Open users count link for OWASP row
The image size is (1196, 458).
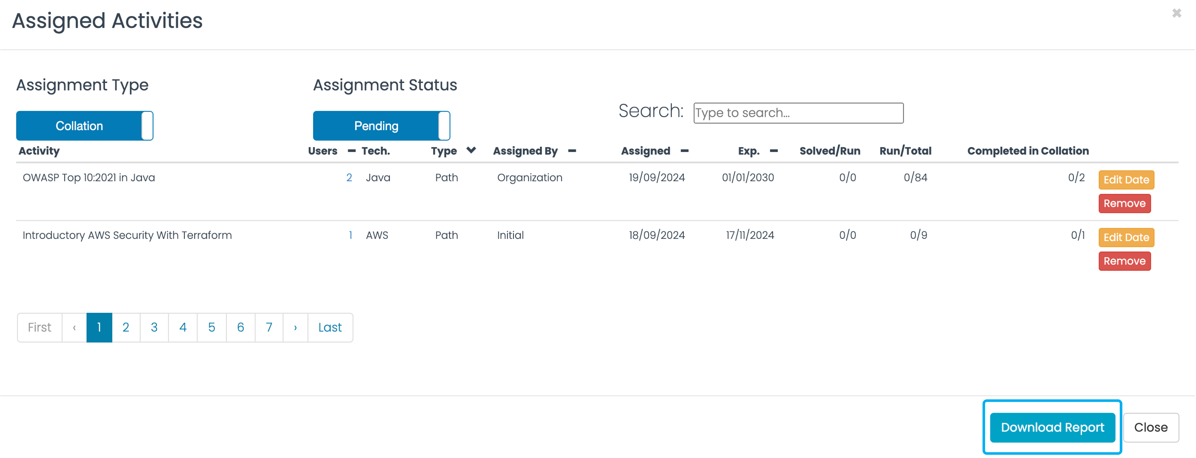(x=349, y=177)
